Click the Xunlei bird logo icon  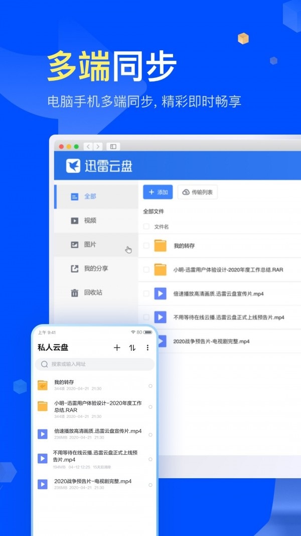point(73,165)
